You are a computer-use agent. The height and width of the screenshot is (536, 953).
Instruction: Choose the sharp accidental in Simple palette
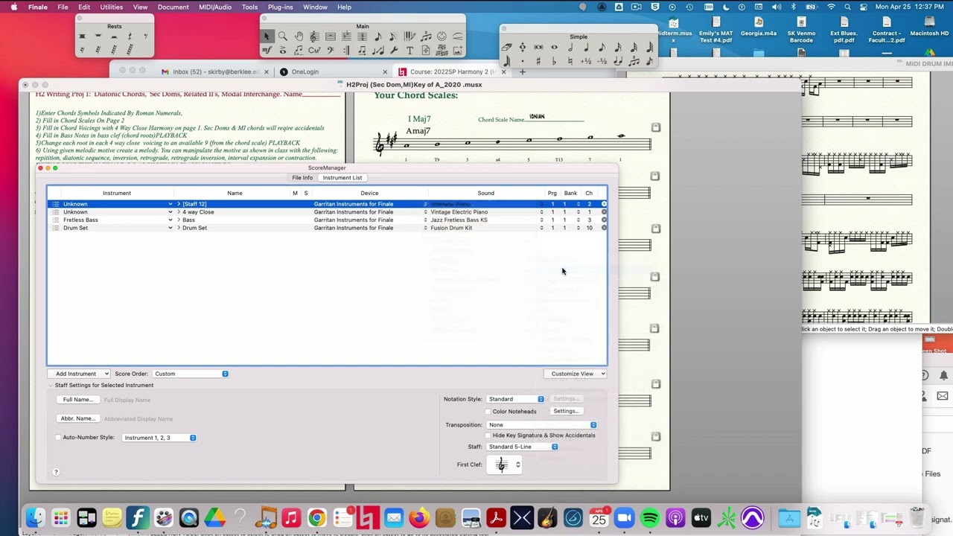(538, 61)
